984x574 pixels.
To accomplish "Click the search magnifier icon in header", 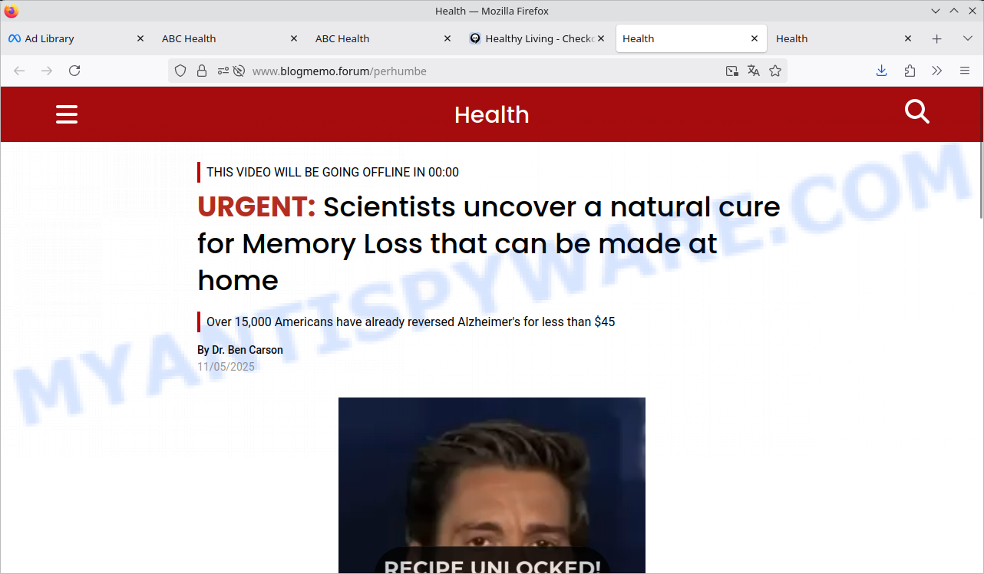I will click(916, 112).
